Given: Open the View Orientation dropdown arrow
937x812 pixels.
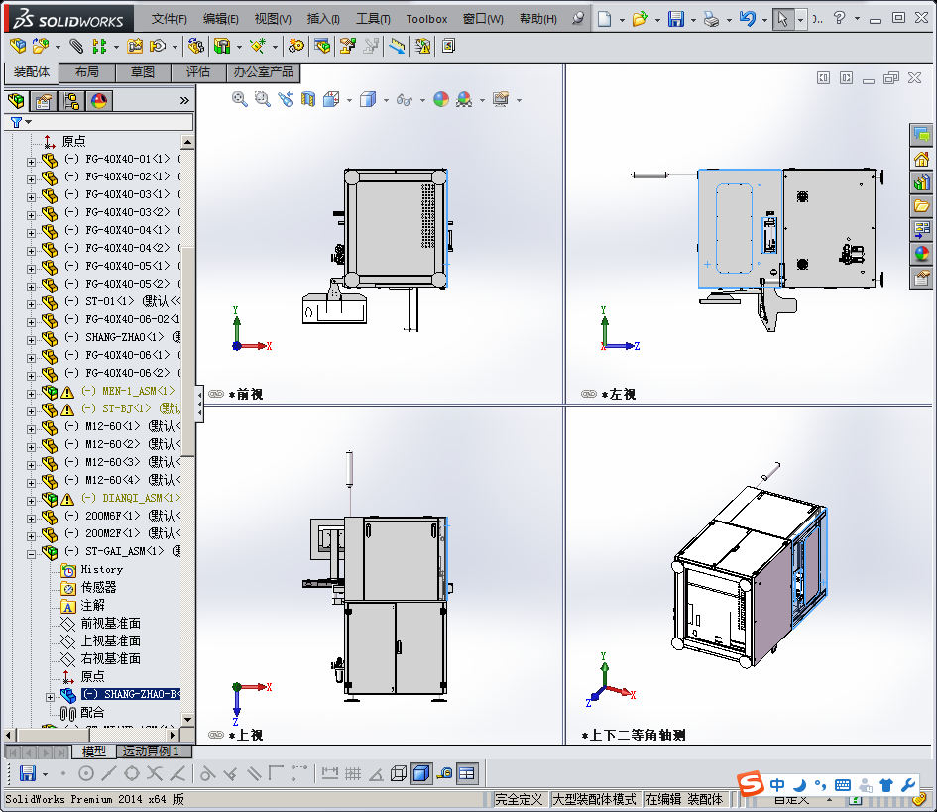Looking at the screenshot, I should [349, 100].
